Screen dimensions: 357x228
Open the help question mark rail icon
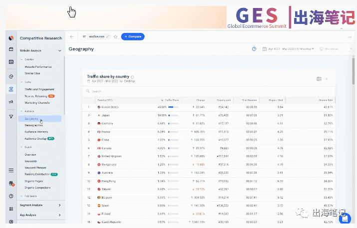(11, 196)
